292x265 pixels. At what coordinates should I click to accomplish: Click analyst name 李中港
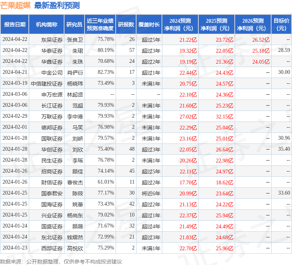(75, 117)
